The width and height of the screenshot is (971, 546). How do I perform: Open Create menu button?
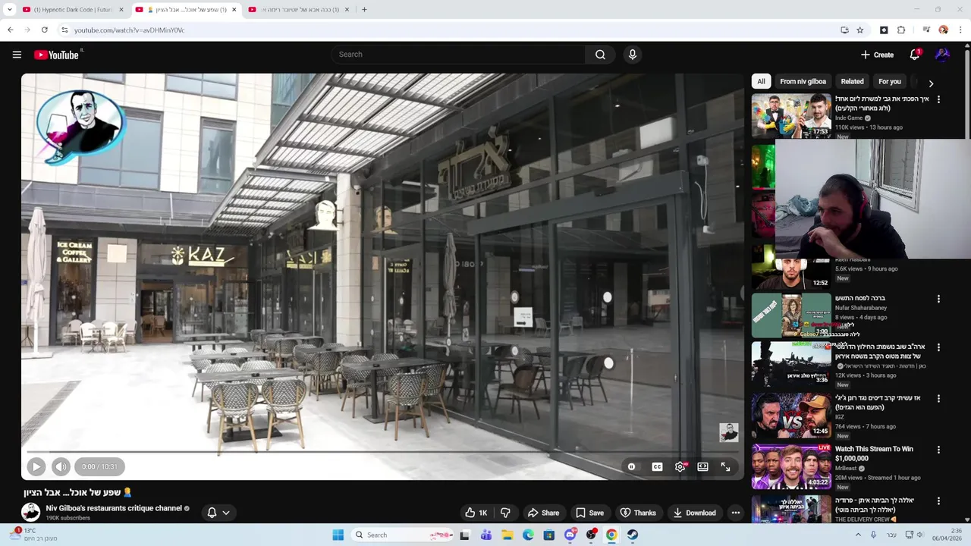coord(877,55)
